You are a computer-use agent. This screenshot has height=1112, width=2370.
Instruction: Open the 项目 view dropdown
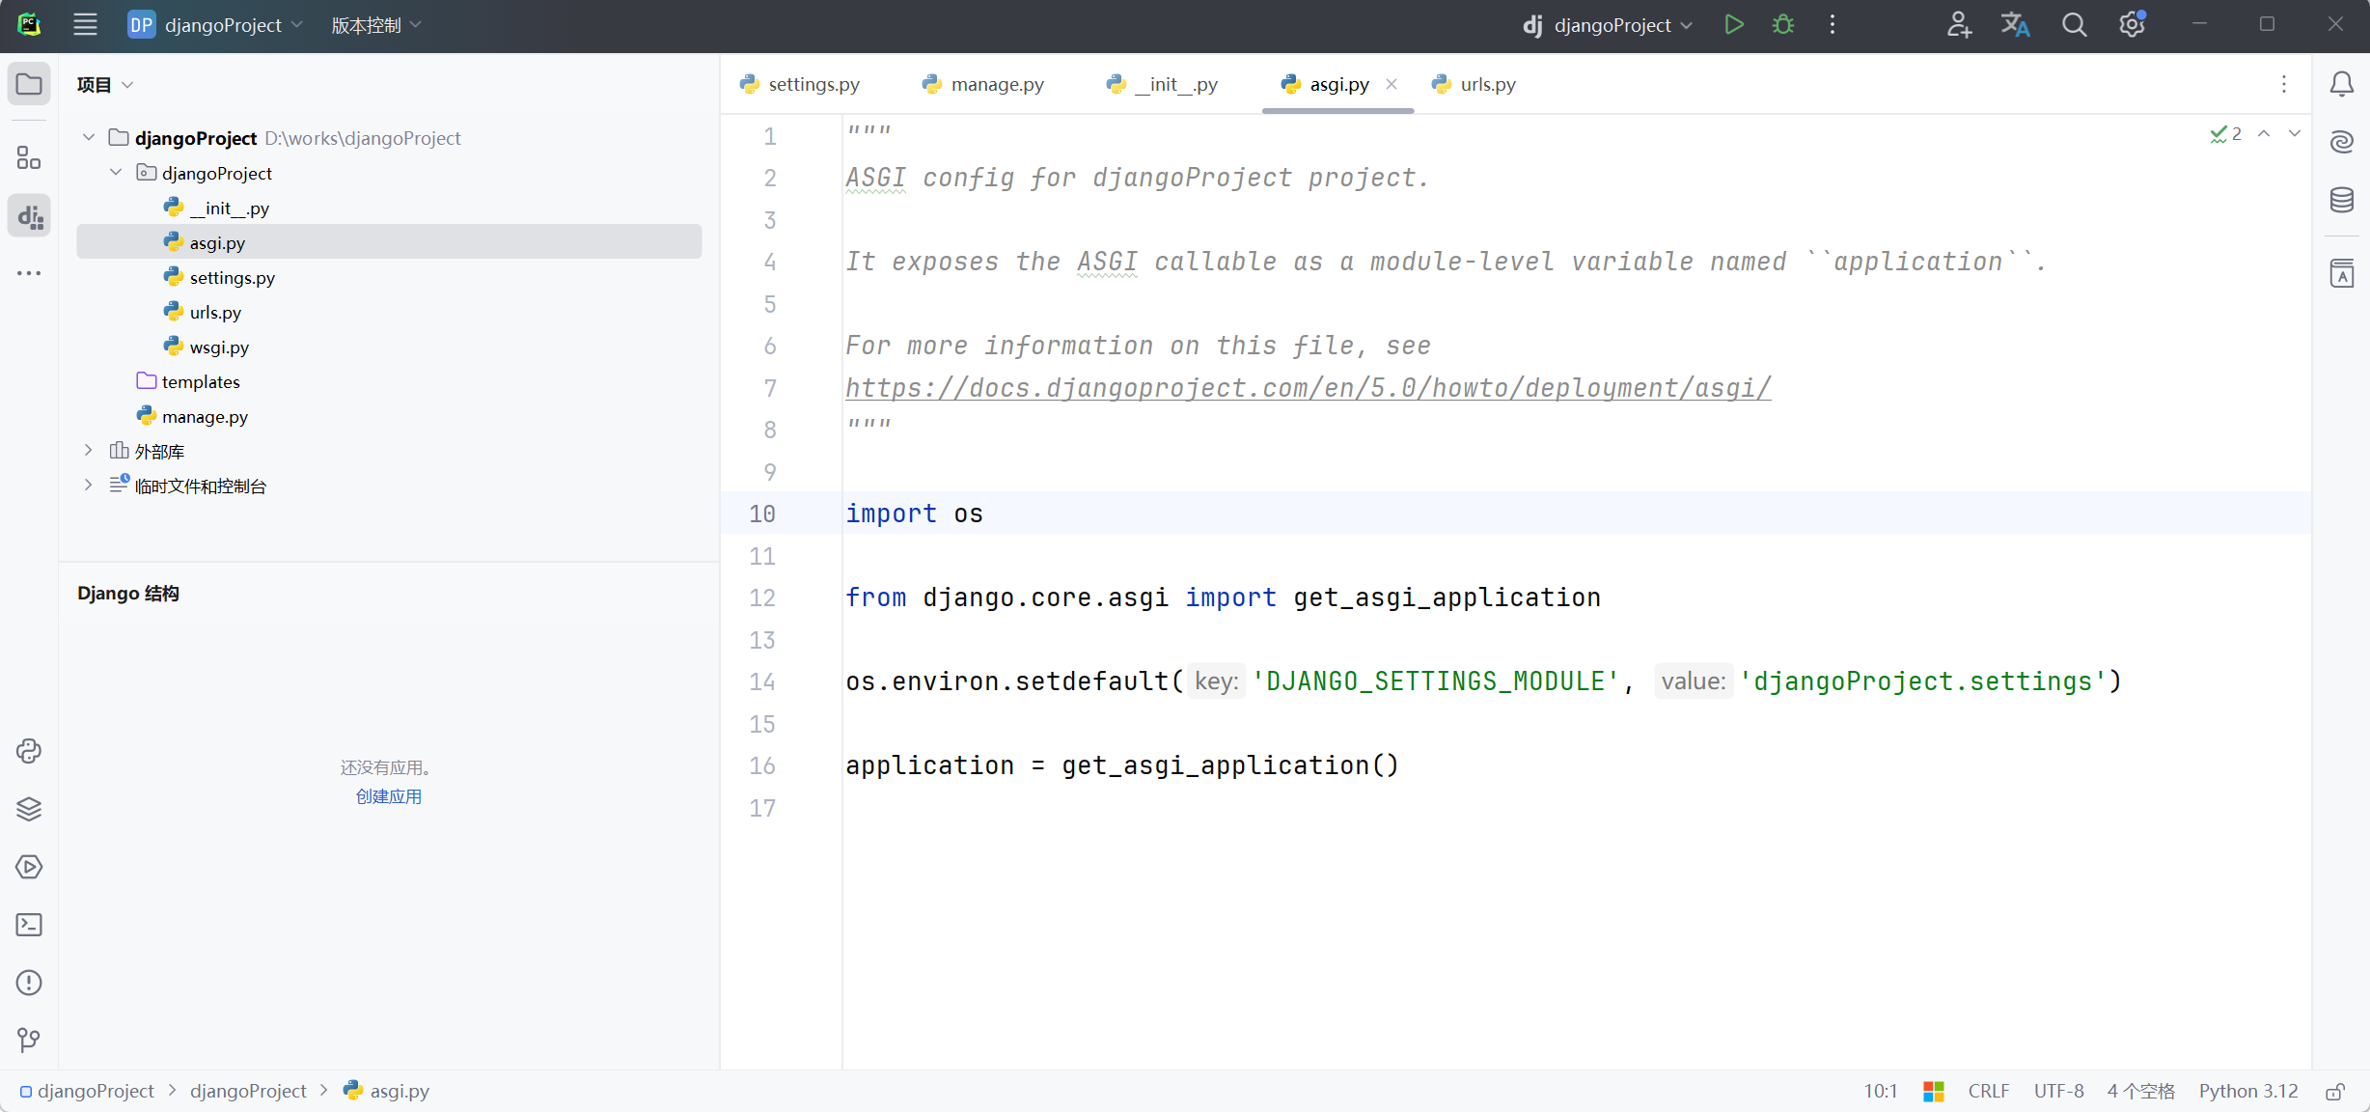(104, 85)
